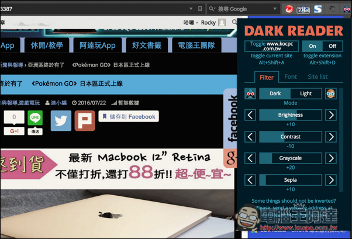352x239 pixels.
Task: Increase Grayscale with right arrow
Action: tap(331, 158)
